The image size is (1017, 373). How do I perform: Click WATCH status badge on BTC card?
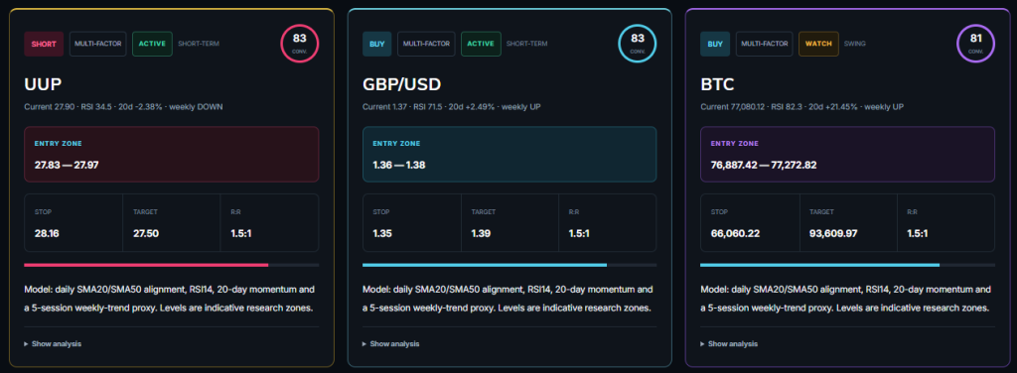click(818, 44)
